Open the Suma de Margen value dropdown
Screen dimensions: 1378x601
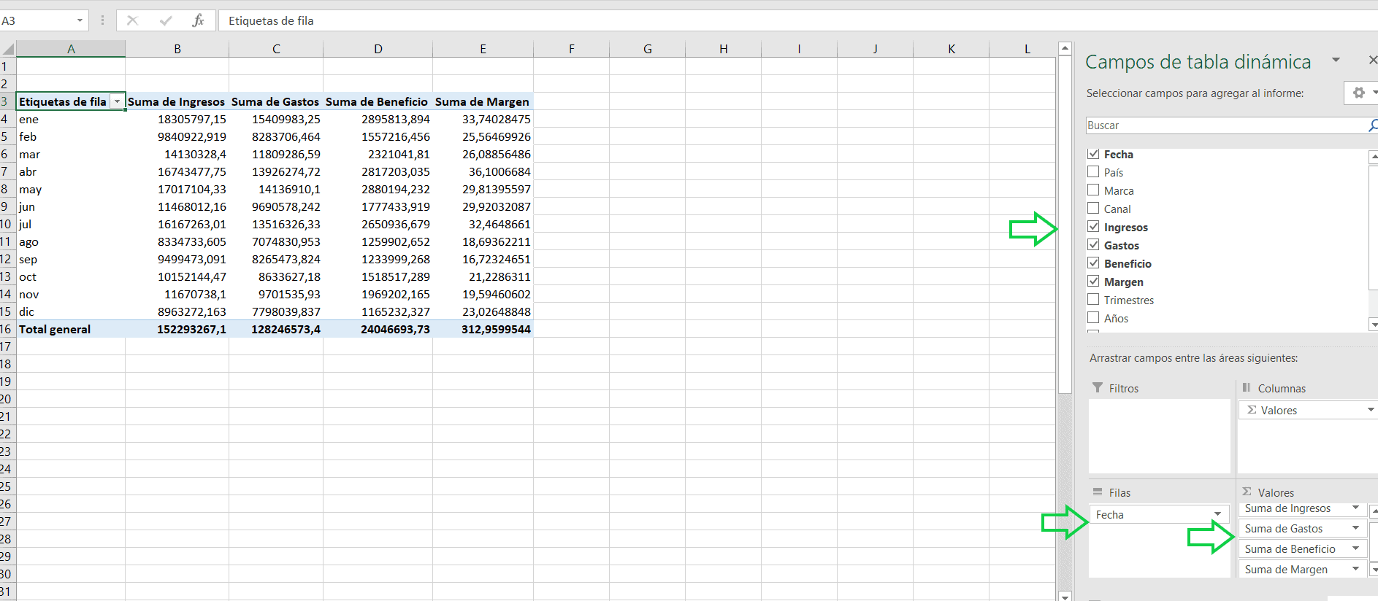click(1356, 569)
